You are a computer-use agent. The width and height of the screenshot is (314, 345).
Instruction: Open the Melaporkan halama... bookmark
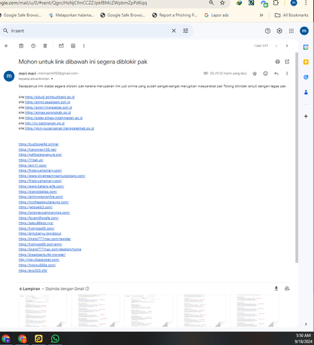click(x=72, y=15)
